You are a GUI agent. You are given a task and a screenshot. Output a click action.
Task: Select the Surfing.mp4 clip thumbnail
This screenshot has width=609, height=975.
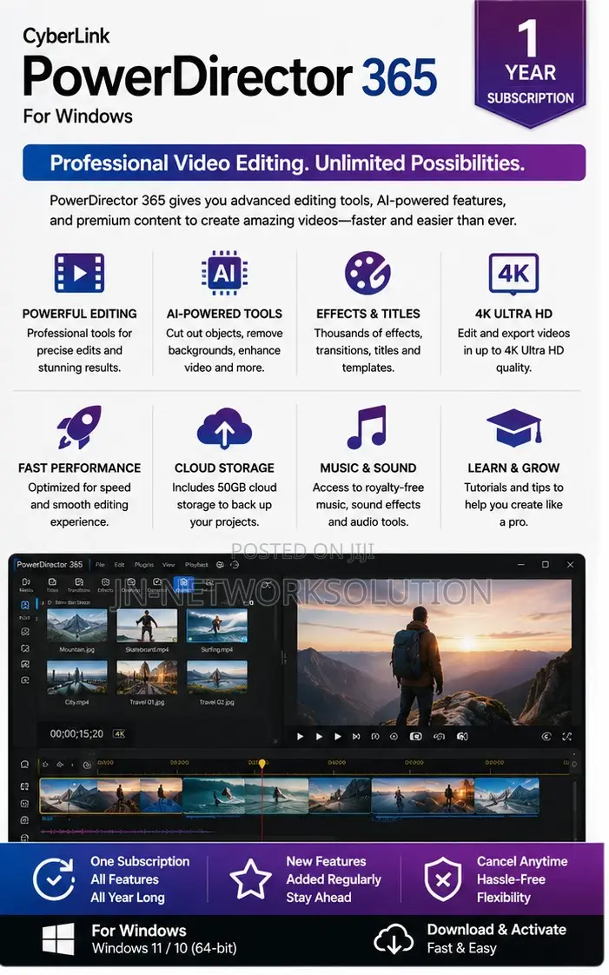217,627
